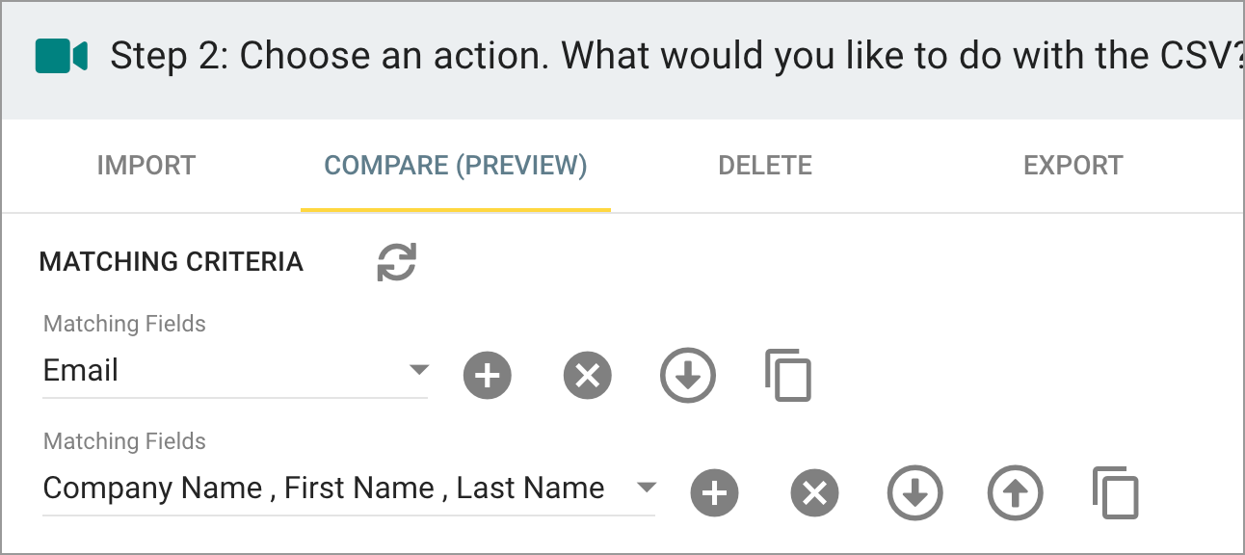Move the Company Name row up
Screen dimensions: 1245x555
click(x=1016, y=493)
